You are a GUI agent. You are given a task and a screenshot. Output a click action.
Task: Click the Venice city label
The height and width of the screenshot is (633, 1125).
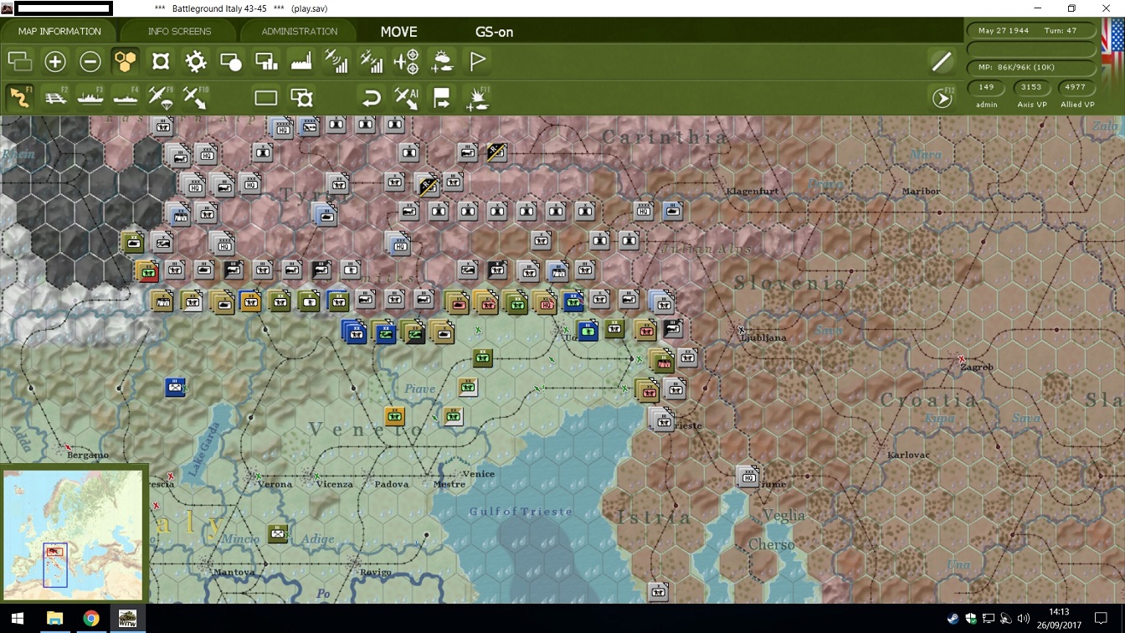(x=479, y=474)
